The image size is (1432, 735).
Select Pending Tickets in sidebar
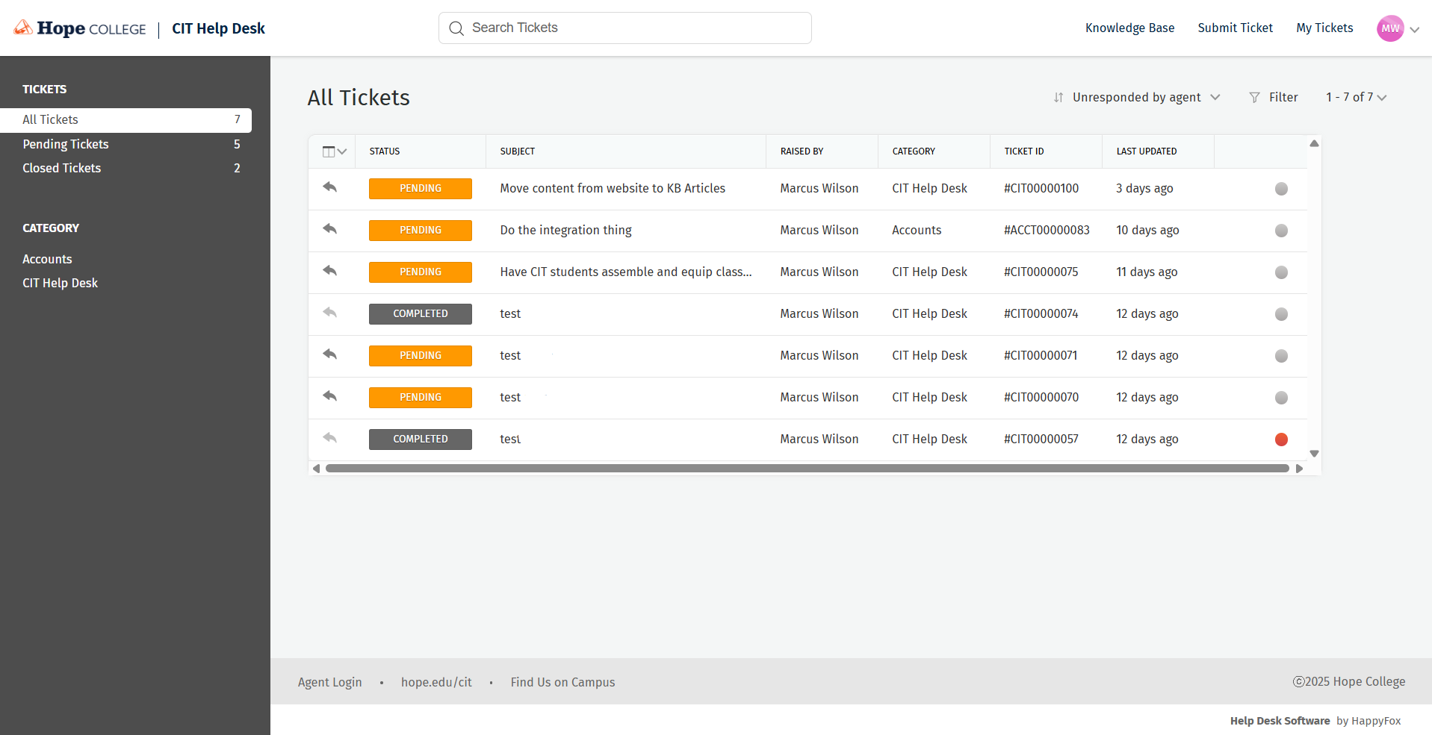tap(125, 144)
